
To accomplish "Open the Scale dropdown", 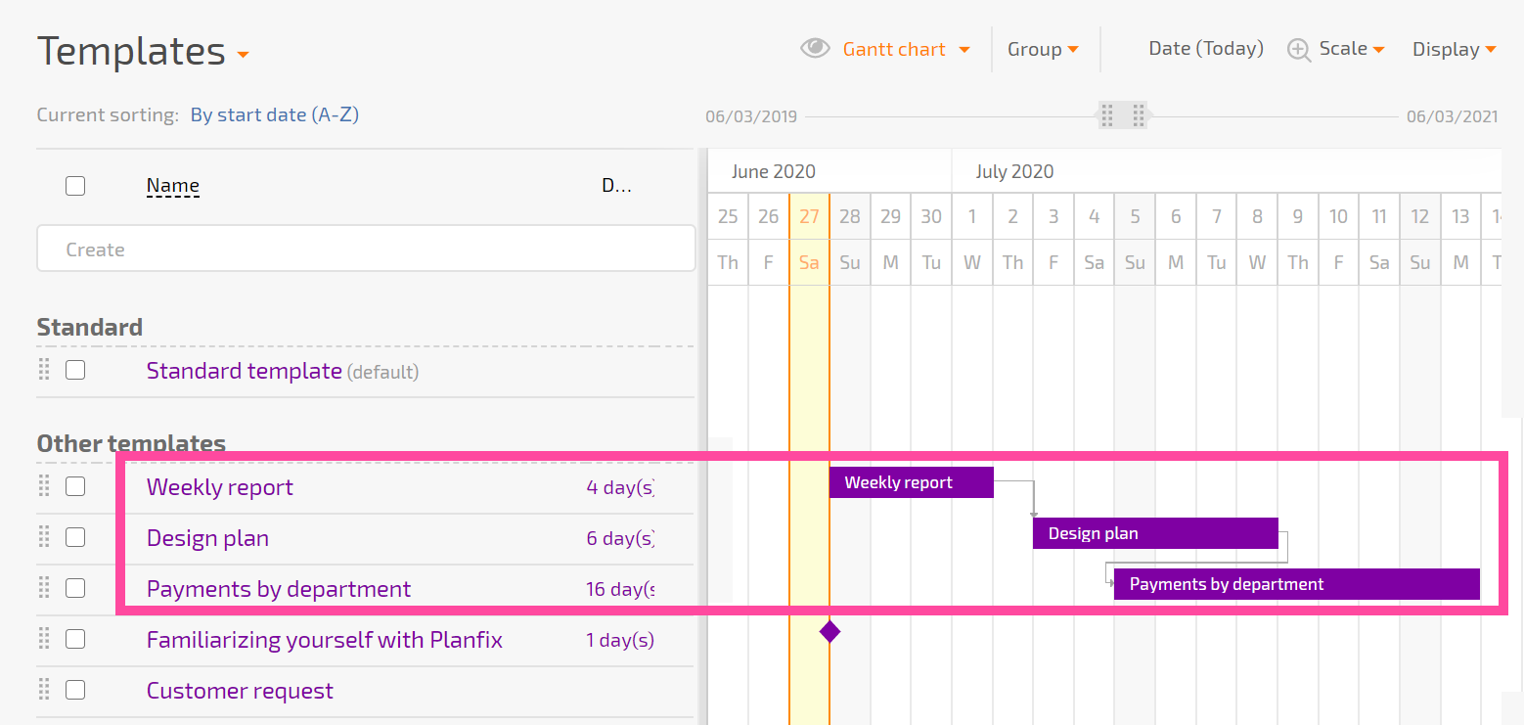I will tap(1352, 49).
